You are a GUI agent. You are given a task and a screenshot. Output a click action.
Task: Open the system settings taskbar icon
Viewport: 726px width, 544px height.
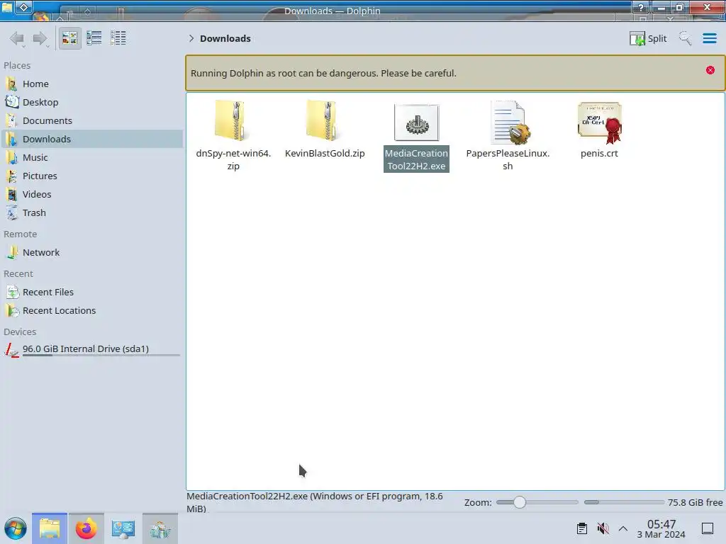[123, 528]
